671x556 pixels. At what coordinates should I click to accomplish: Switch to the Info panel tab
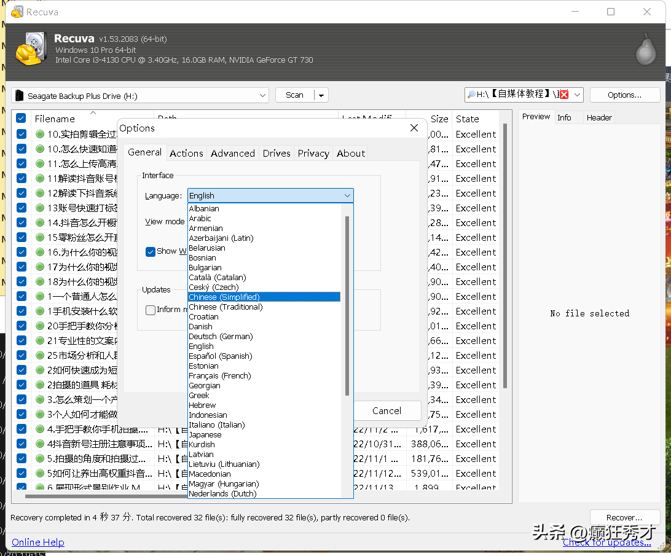point(564,117)
